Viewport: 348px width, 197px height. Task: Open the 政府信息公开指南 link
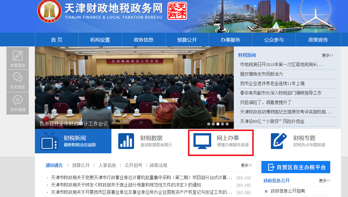point(288,191)
